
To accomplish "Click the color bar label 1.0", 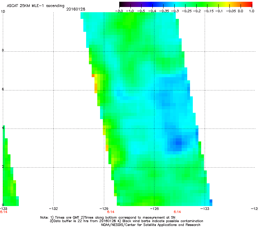I will (x=252, y=11).
